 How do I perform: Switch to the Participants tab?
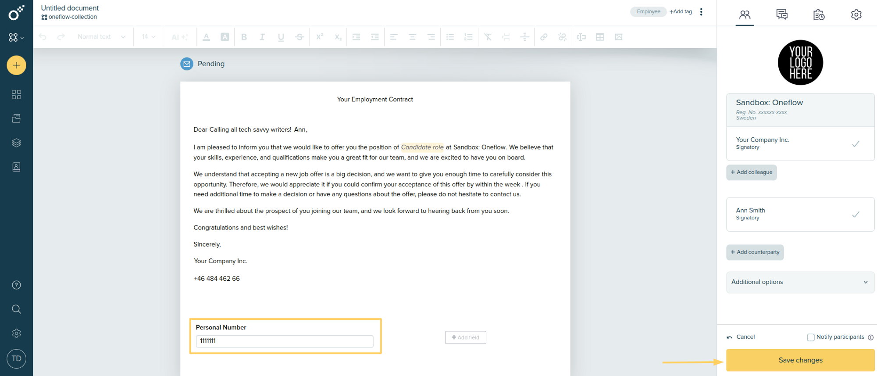click(745, 14)
